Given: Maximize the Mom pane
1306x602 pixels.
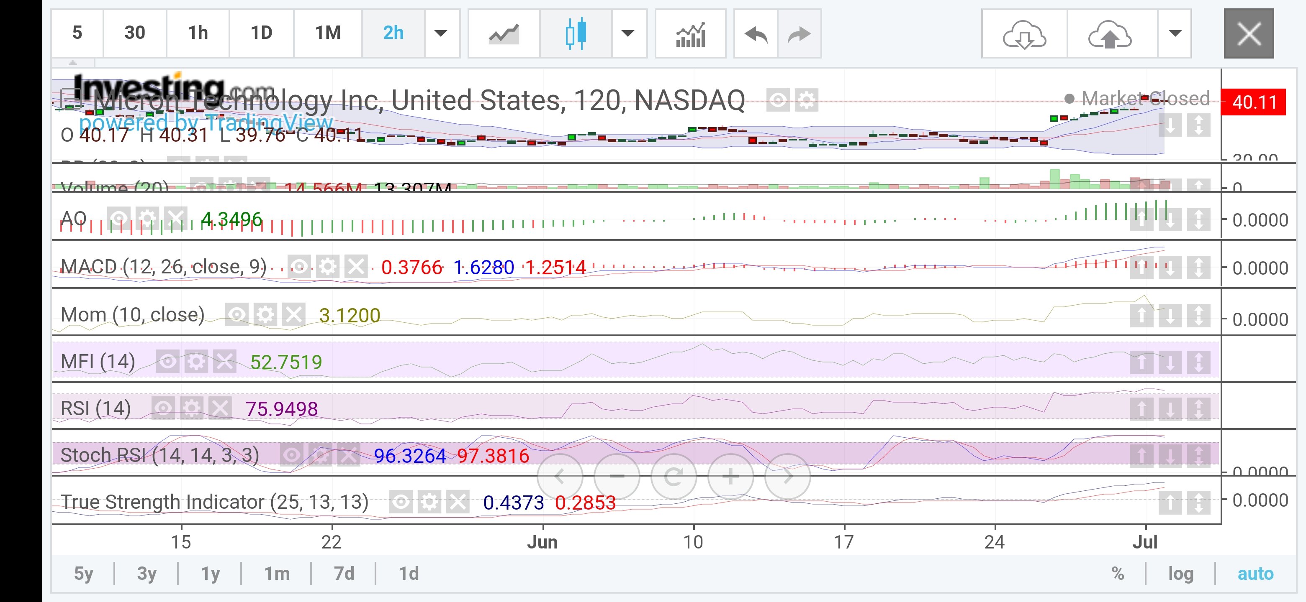Looking at the screenshot, I should tap(1198, 316).
